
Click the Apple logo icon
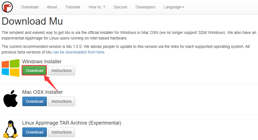coord(11,99)
